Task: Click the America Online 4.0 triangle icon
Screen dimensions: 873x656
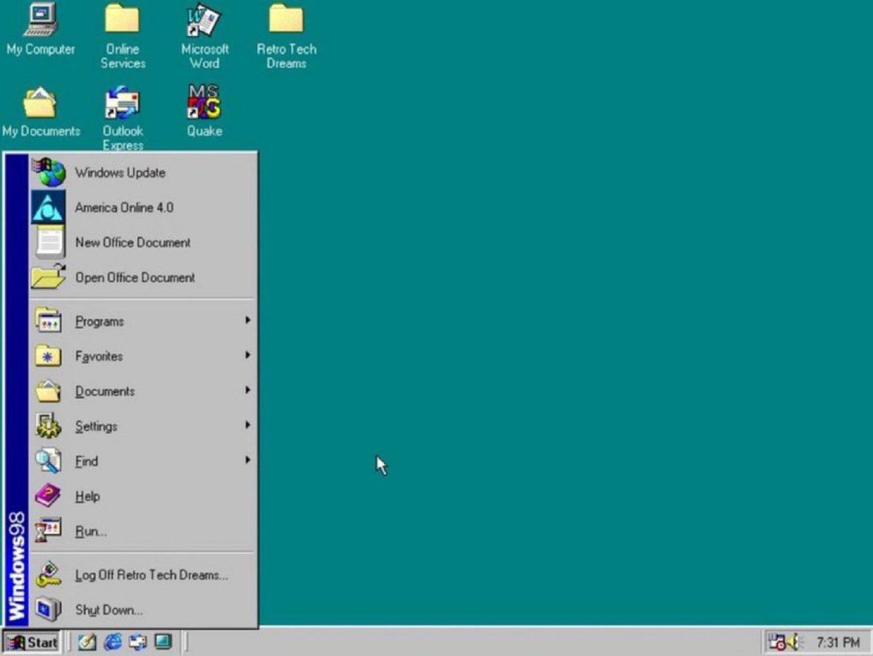Action: pyautogui.click(x=49, y=208)
